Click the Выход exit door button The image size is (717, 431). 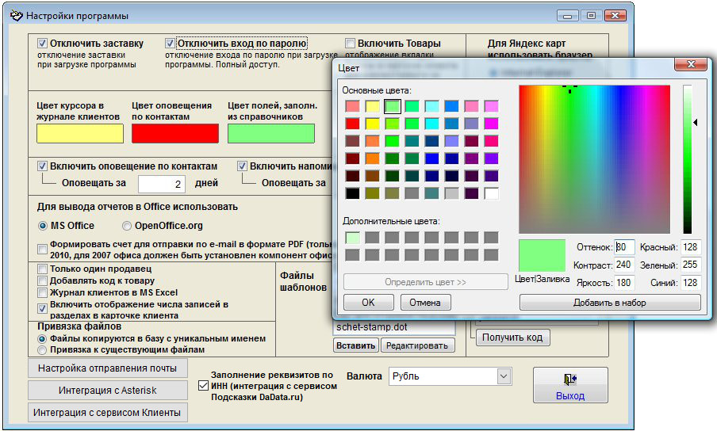click(x=569, y=386)
